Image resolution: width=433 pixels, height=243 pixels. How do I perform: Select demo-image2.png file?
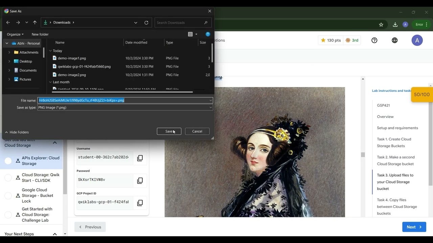pos(72,75)
